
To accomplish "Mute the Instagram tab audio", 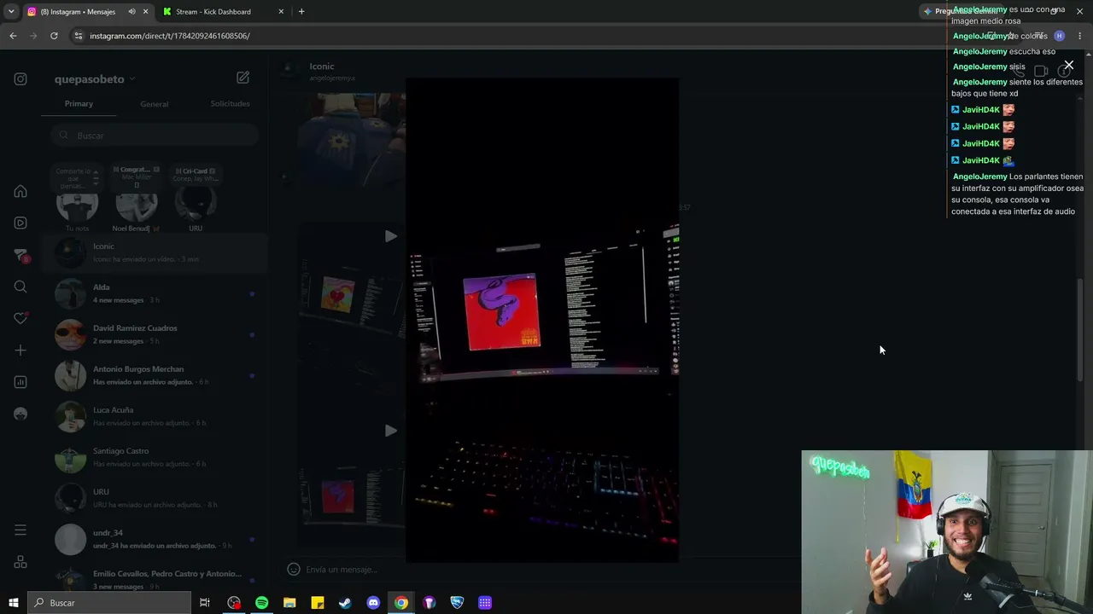I will pyautogui.click(x=132, y=12).
